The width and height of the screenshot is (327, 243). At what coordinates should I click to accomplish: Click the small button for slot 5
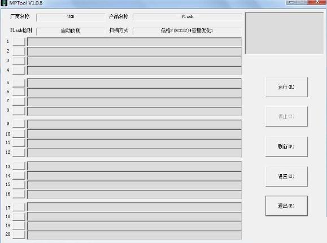[x=19, y=83]
